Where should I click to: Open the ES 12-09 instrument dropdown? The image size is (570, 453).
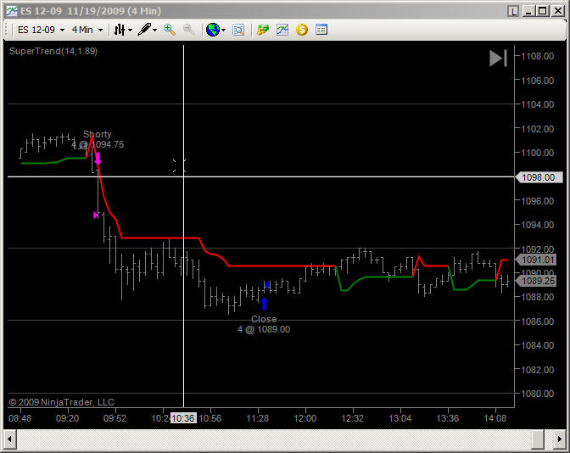(41, 30)
